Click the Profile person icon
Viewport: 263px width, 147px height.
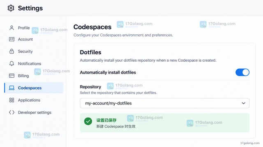click(12, 28)
